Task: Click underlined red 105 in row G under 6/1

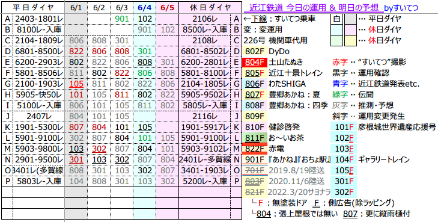Action: [x=76, y=84]
